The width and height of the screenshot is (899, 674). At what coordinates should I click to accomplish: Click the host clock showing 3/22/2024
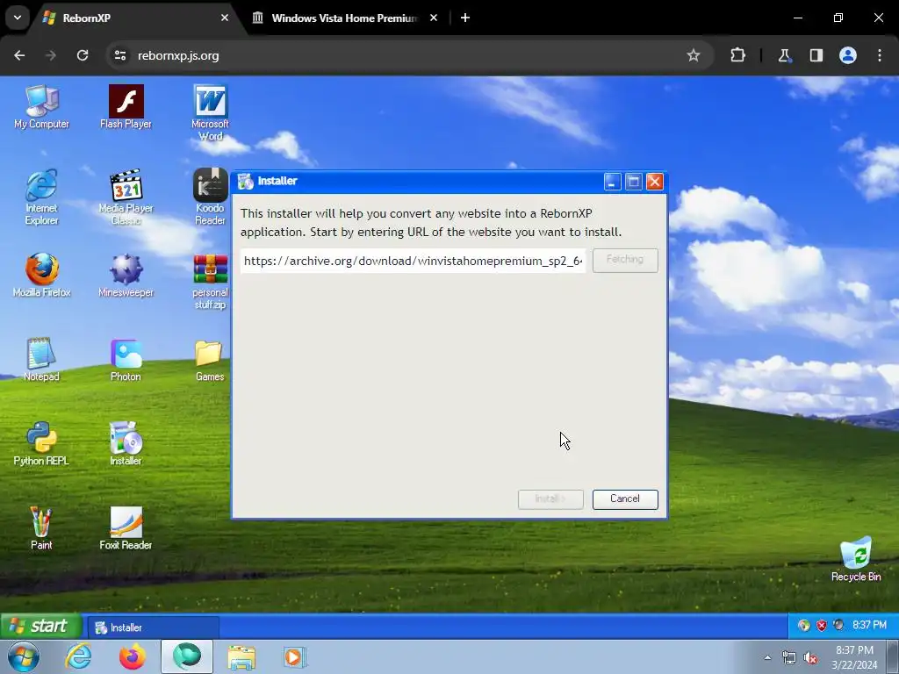(x=854, y=657)
